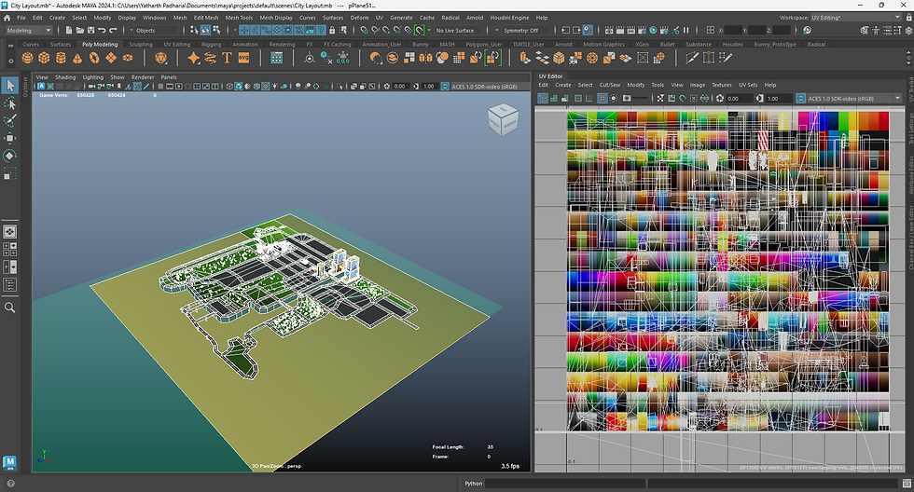This screenshot has height=492, width=914.
Task: Open the Cut/Sew menu in UV Editor
Action: (610, 85)
